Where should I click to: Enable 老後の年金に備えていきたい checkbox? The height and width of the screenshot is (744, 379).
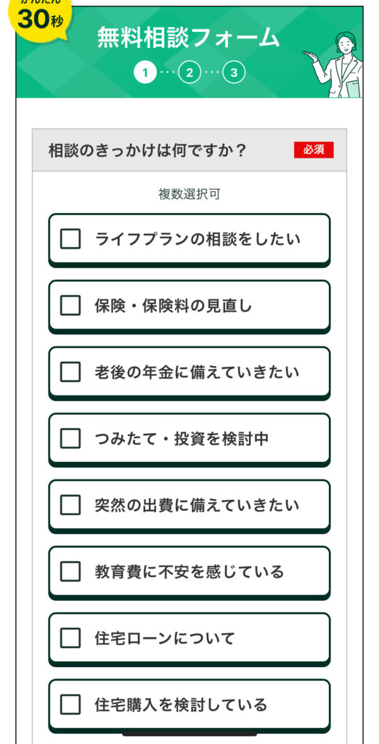coord(70,371)
